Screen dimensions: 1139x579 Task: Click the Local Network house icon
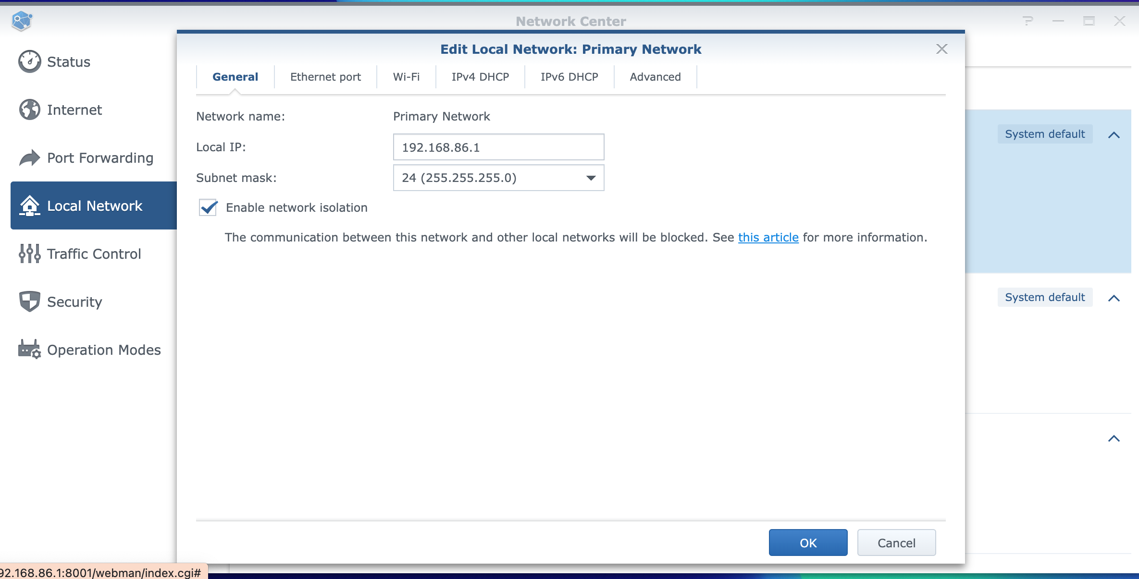tap(30, 205)
